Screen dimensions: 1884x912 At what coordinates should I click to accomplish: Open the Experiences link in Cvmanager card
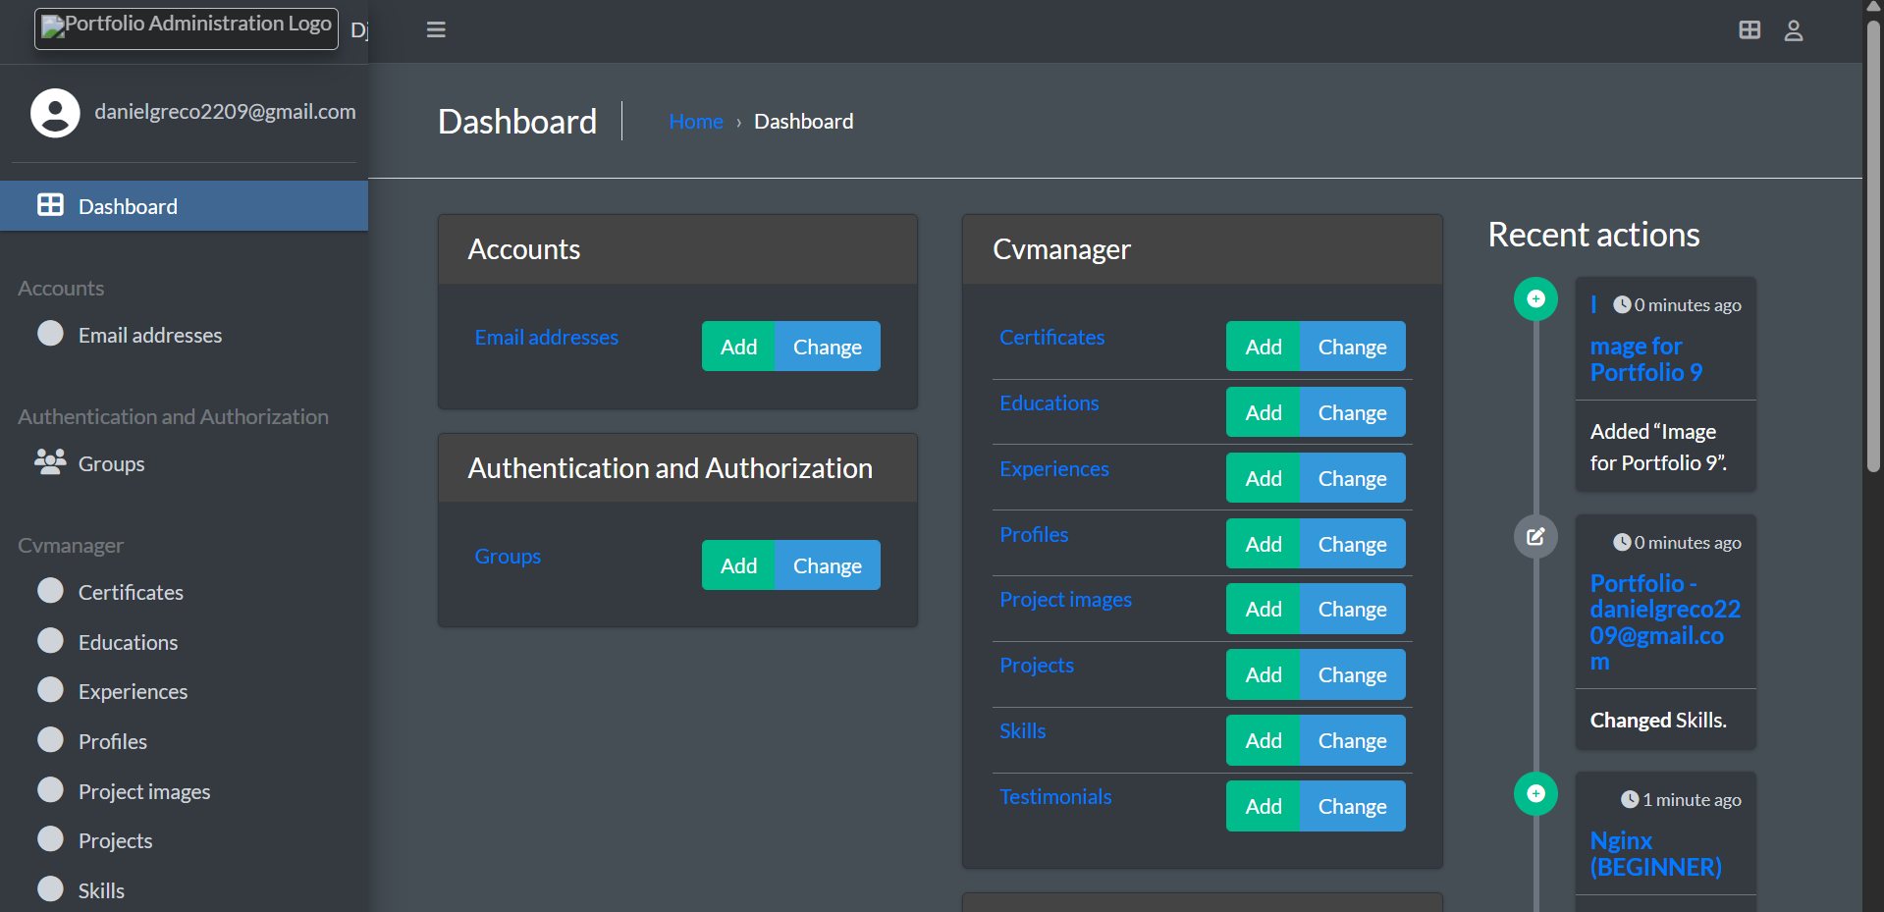coord(1053,468)
